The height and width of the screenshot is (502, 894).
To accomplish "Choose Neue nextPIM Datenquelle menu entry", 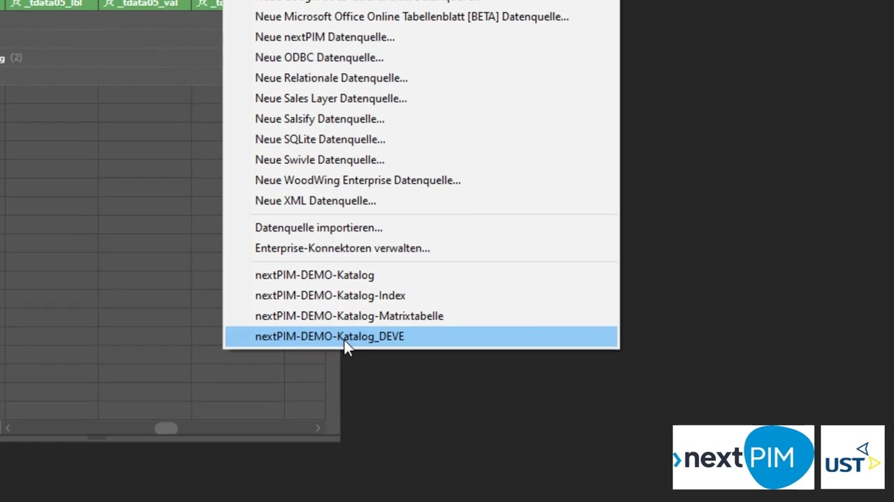I will (421, 37).
